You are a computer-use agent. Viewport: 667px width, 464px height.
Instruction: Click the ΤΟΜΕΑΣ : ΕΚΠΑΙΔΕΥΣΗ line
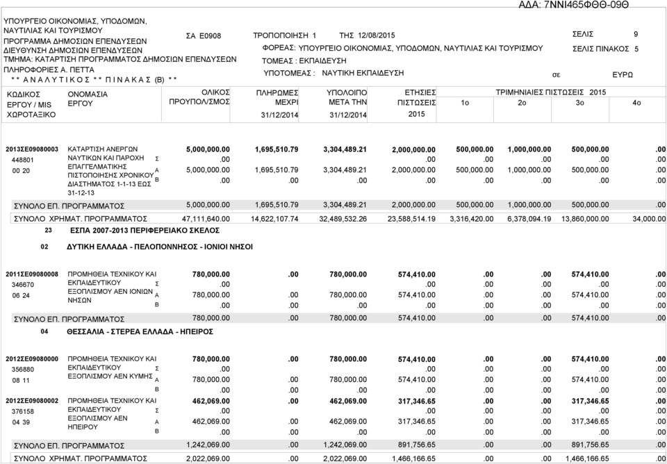304,61
